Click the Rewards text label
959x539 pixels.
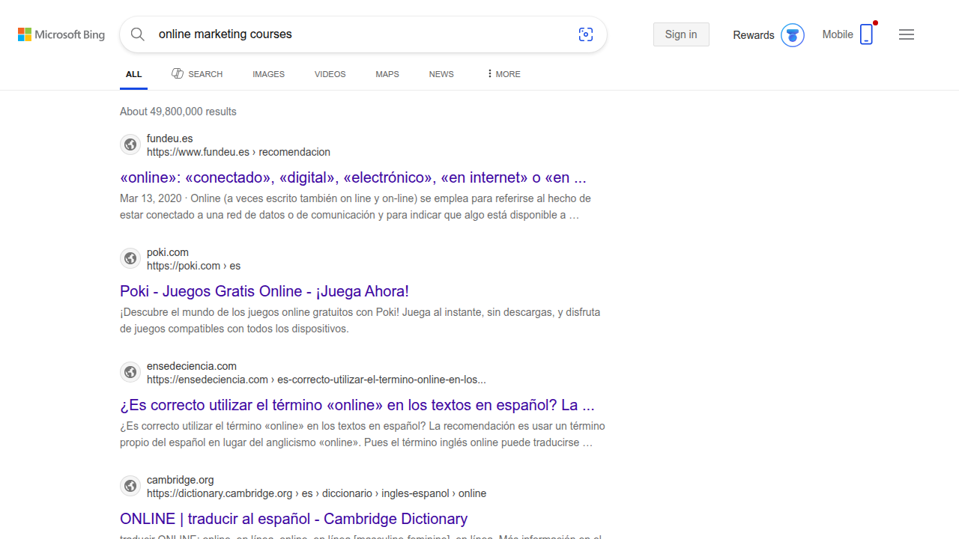coord(754,35)
